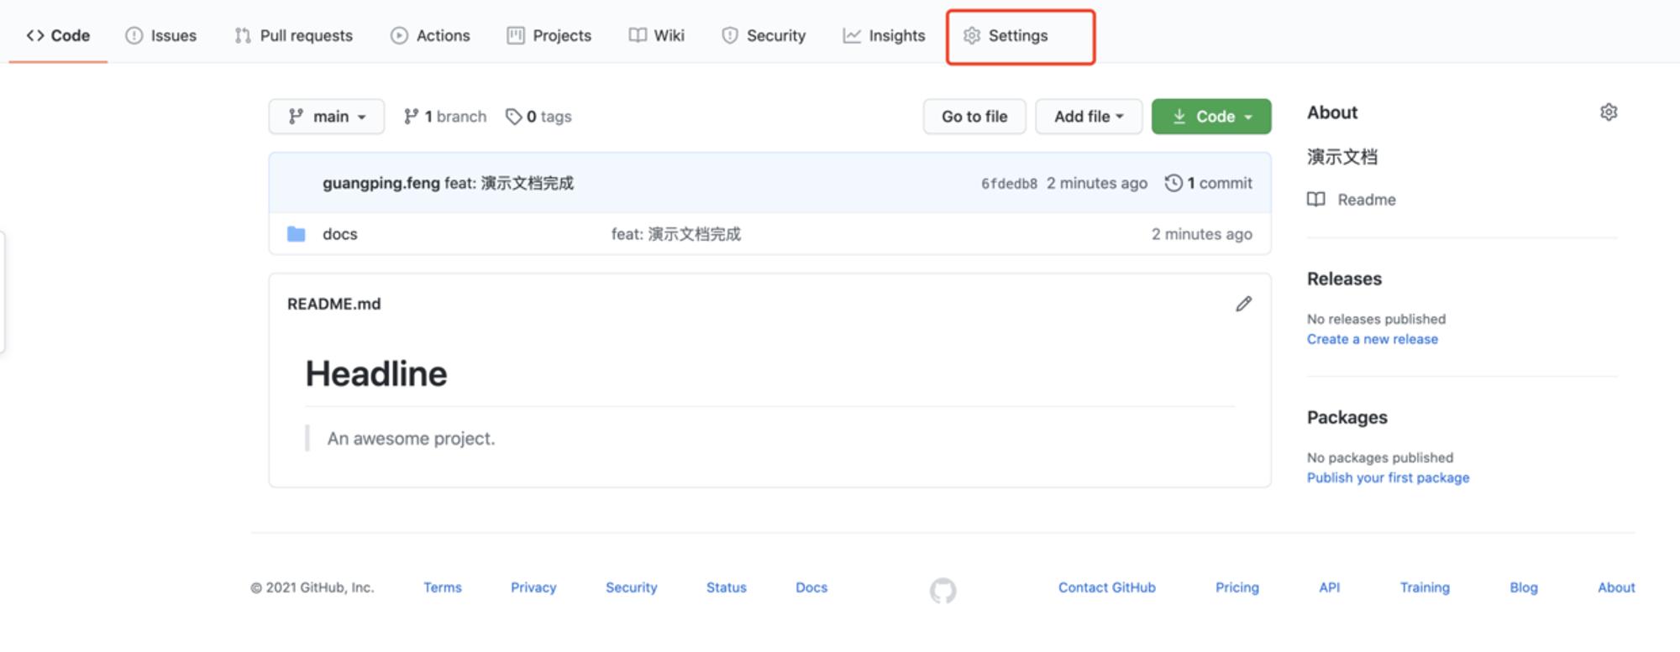Click Contact GitHub in footer
This screenshot has width=1680, height=652.
1106,587
